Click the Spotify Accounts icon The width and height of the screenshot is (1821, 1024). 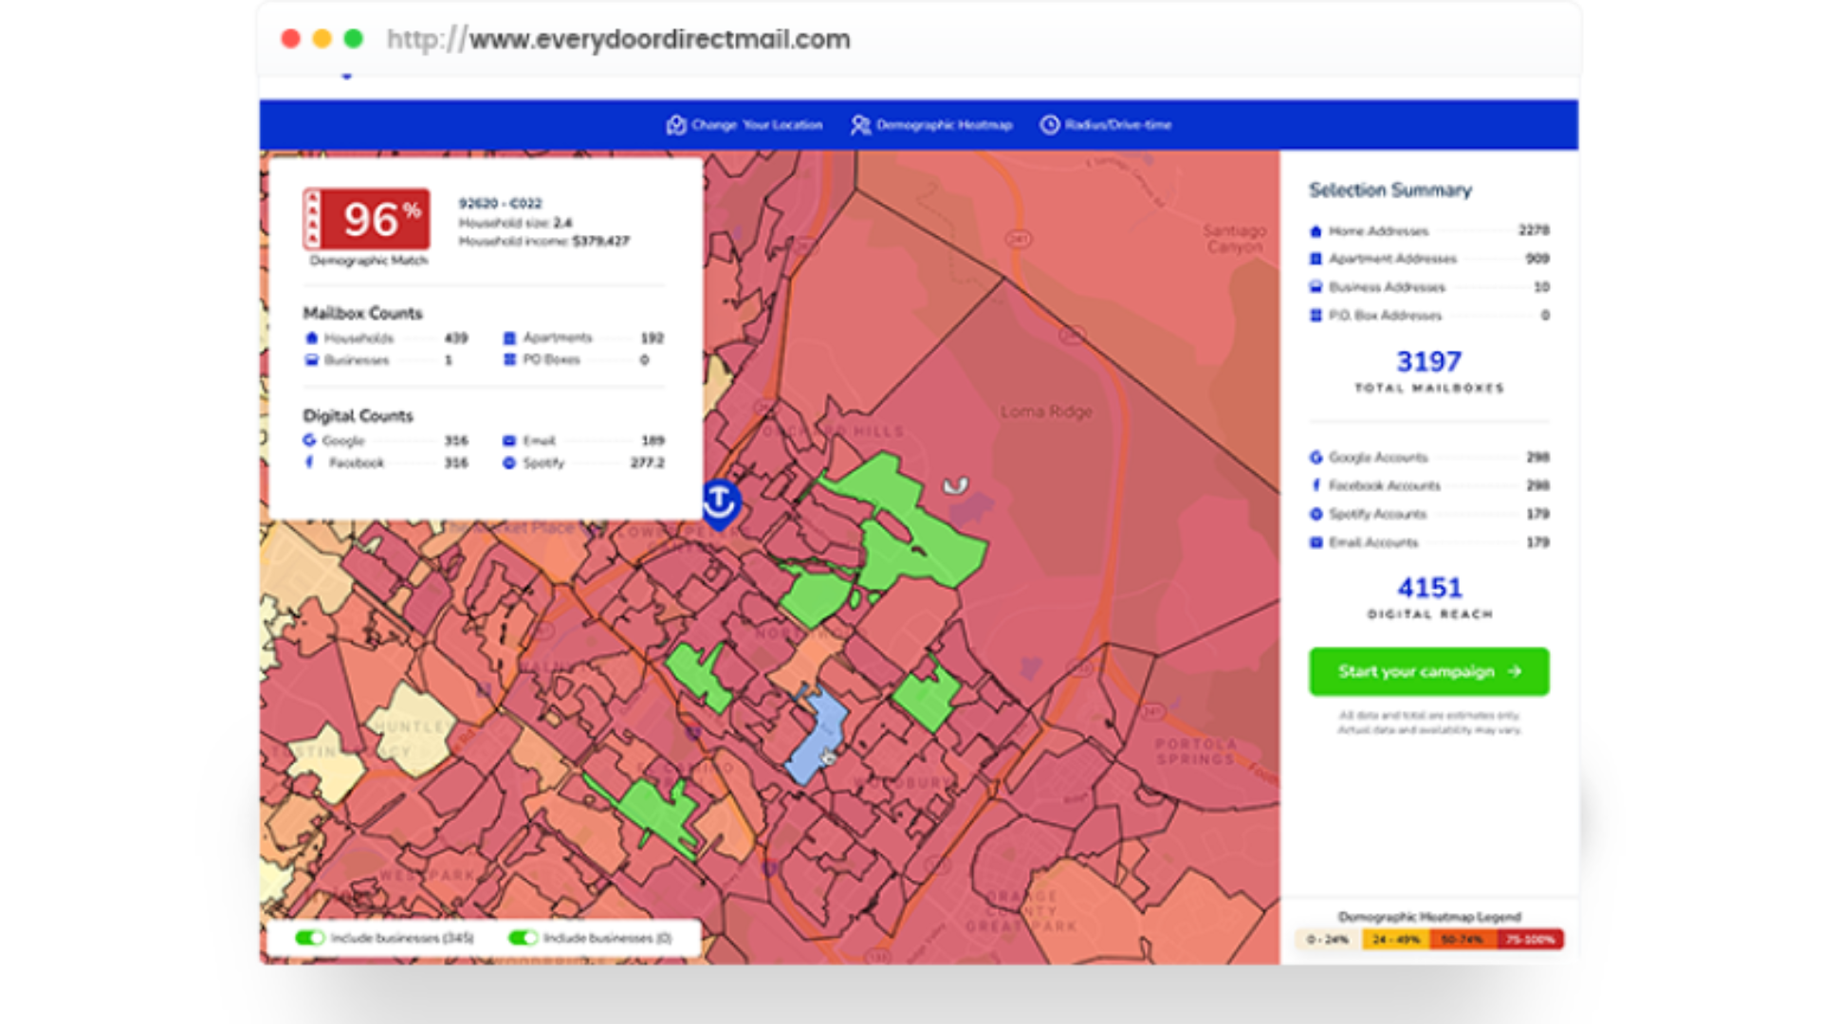tap(1315, 514)
